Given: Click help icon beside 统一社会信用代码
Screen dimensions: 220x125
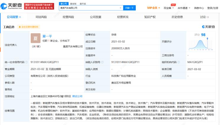Looking at the screenshot, I should [27, 62].
